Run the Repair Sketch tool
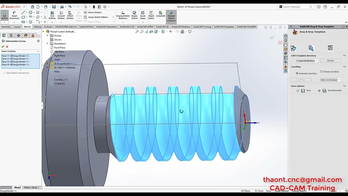This screenshot has height=196, width=348. pyautogui.click(x=135, y=15)
